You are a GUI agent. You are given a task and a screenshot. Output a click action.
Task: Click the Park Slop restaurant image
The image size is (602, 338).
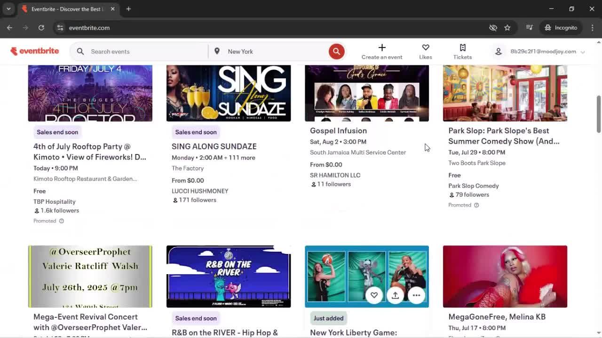coord(505,93)
